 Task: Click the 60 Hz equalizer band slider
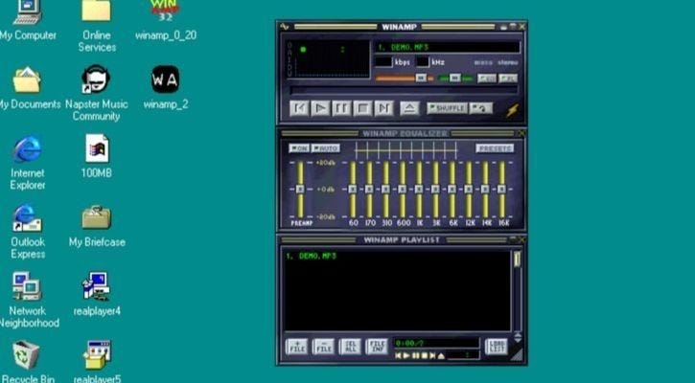[x=353, y=189]
